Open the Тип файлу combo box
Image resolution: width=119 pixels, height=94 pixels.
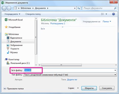tap(70, 75)
